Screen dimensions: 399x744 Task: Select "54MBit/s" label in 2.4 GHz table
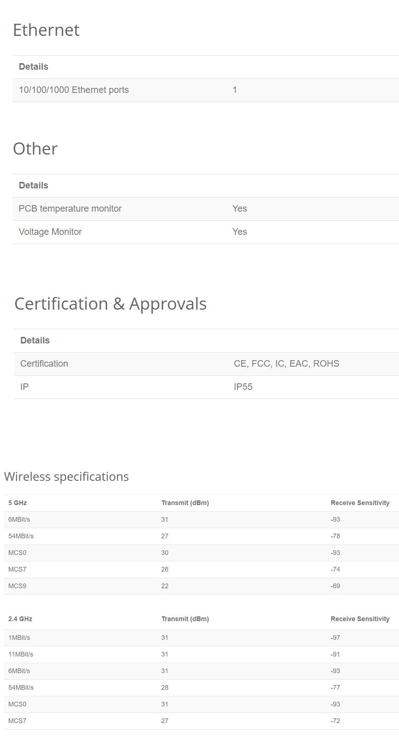tap(21, 688)
